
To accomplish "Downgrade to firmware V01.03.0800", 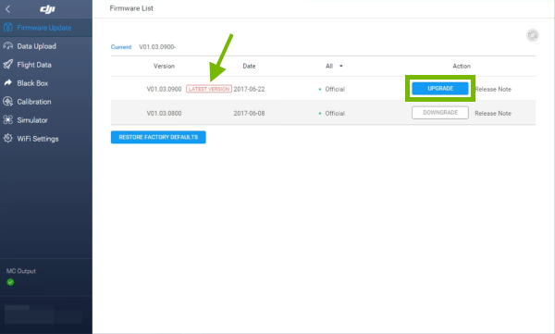I will coord(440,113).
